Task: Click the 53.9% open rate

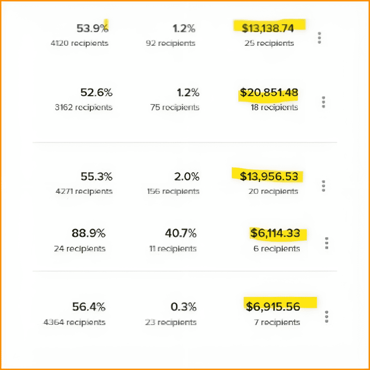Action: point(92,28)
